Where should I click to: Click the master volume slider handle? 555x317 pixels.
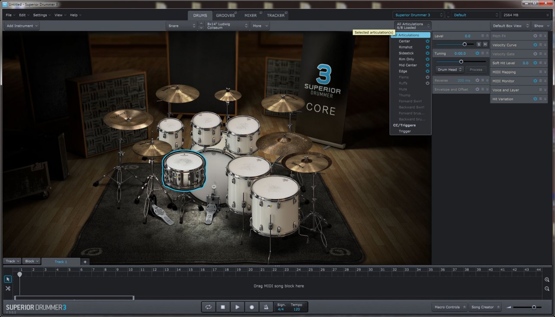click(x=534, y=307)
